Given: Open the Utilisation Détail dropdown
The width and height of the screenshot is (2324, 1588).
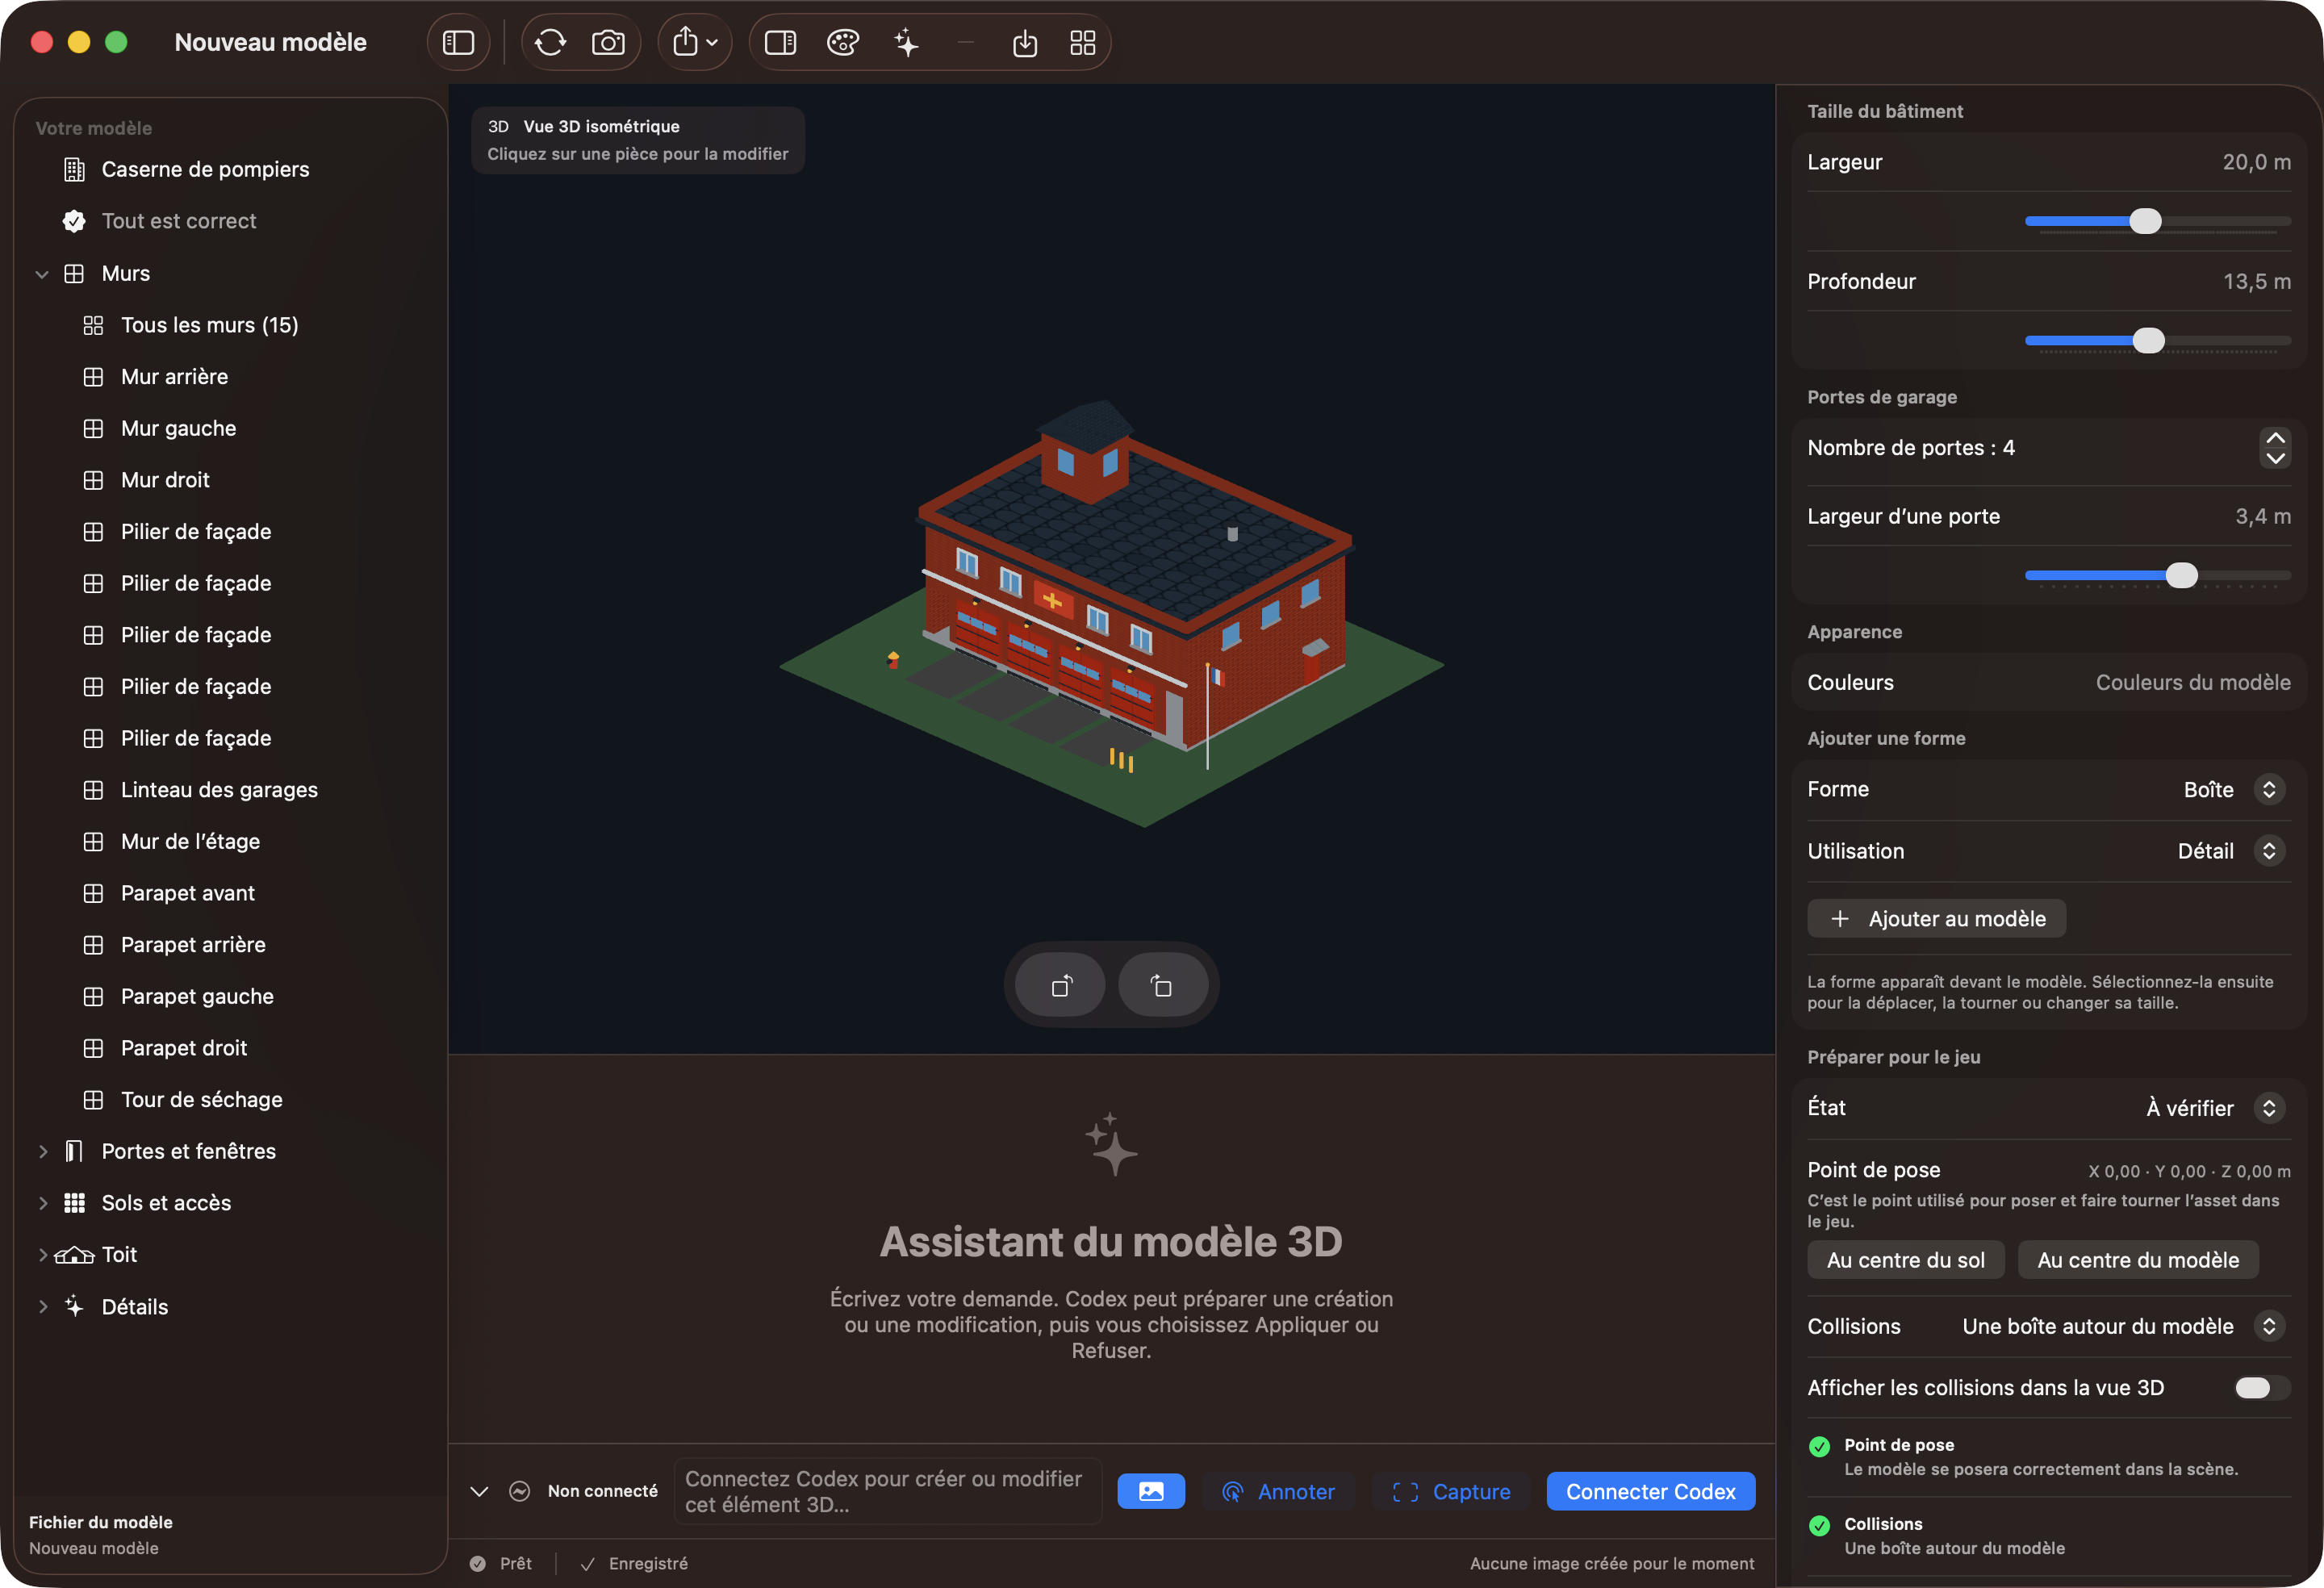Looking at the screenshot, I should click(2269, 850).
